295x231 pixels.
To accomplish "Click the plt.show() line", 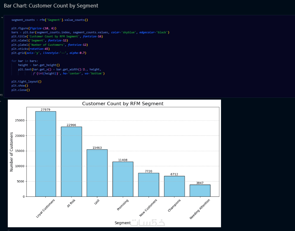I will coord(20,86).
